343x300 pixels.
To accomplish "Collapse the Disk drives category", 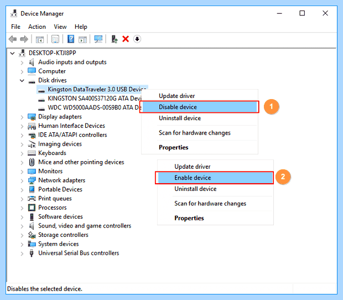I will 22,80.
